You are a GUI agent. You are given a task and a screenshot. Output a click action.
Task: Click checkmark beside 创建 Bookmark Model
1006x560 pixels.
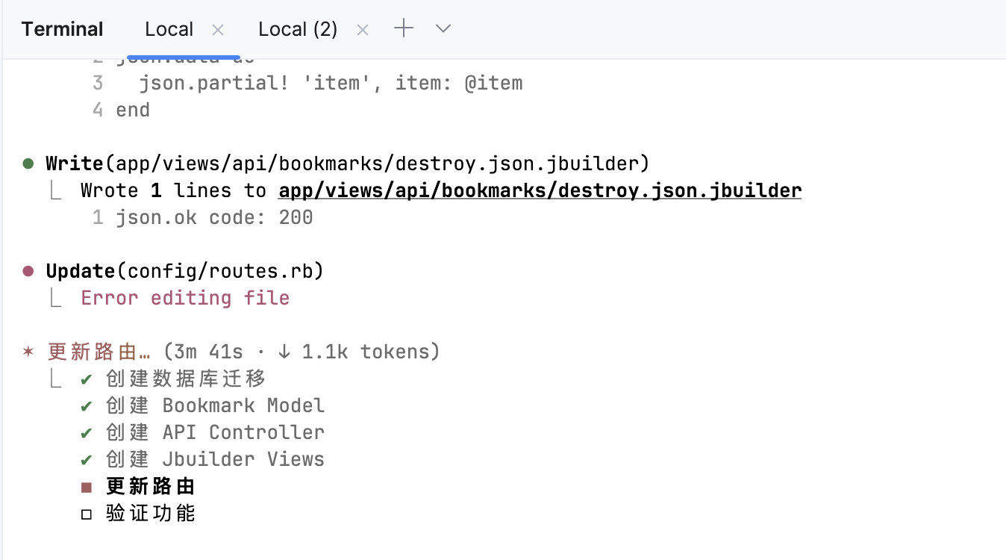click(87, 406)
